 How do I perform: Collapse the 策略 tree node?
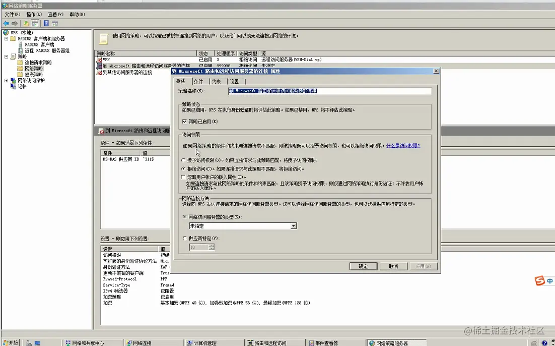pyautogui.click(x=6, y=56)
